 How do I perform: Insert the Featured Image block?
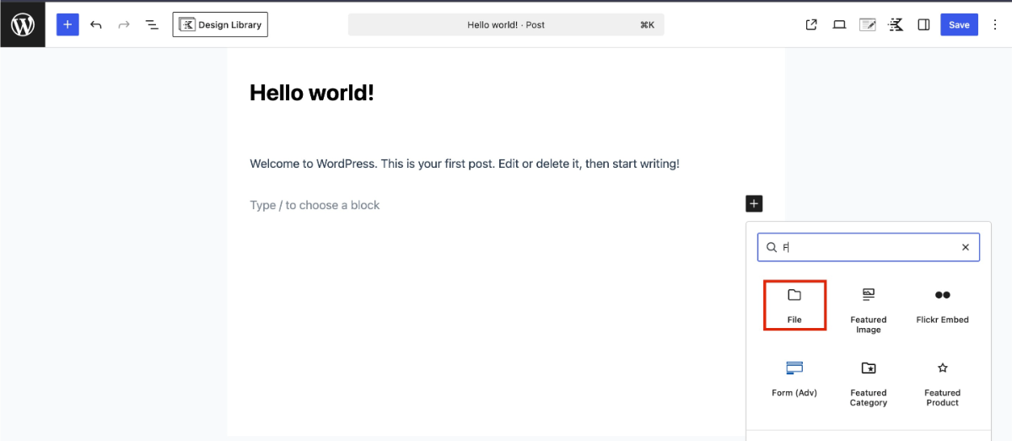[x=869, y=309]
